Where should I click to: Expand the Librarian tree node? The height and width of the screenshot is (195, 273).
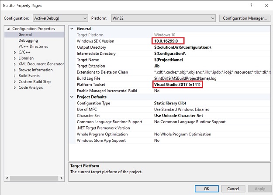click(15, 58)
